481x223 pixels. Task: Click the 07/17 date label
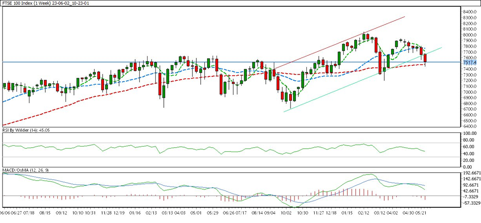pos(241,212)
